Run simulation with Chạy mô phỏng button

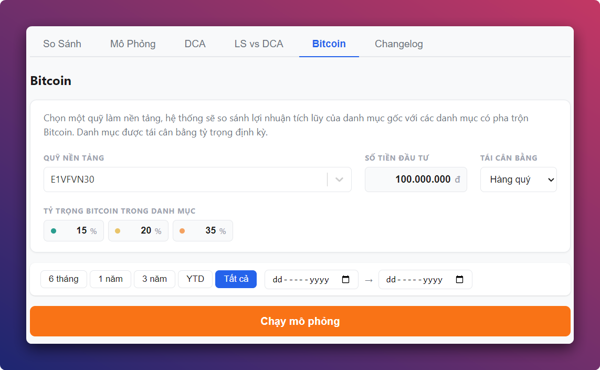pyautogui.click(x=300, y=321)
